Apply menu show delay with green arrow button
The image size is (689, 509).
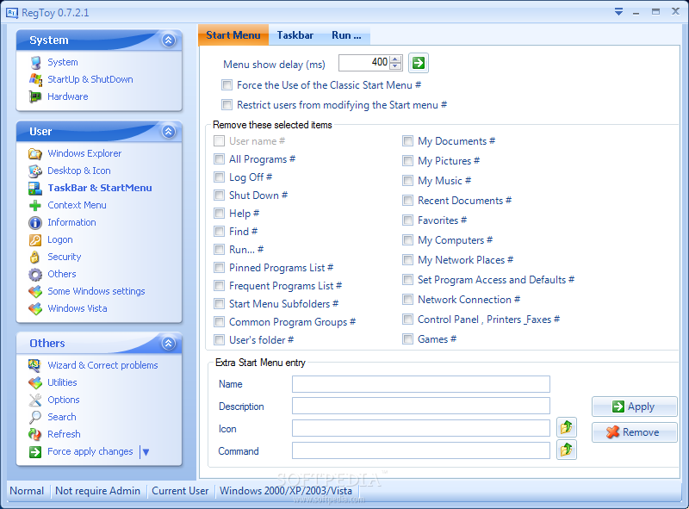(419, 63)
